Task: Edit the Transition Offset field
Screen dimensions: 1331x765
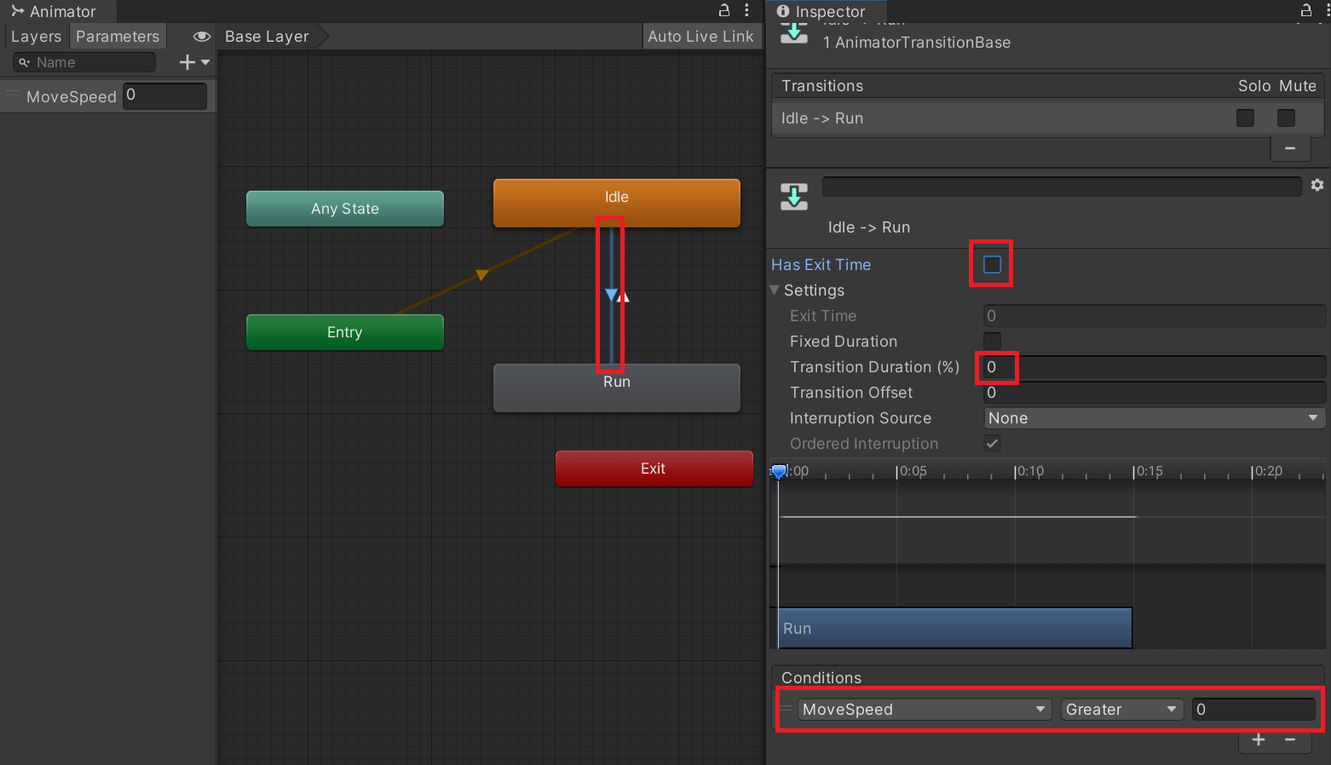Action: click(x=1155, y=393)
